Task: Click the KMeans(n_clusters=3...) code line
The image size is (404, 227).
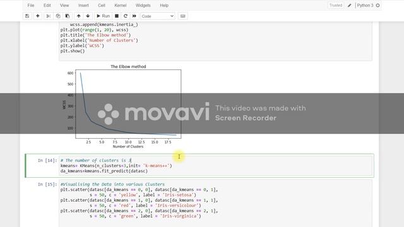Action: 116,165
